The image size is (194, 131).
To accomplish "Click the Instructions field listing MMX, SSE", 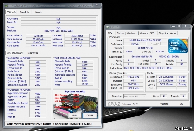I will 155,68.
